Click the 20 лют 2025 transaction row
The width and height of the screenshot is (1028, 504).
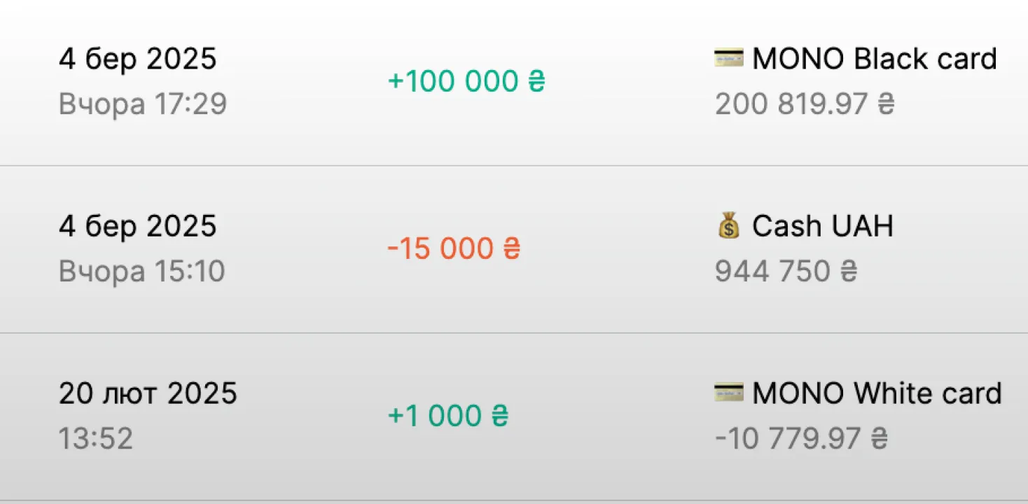[148, 393]
